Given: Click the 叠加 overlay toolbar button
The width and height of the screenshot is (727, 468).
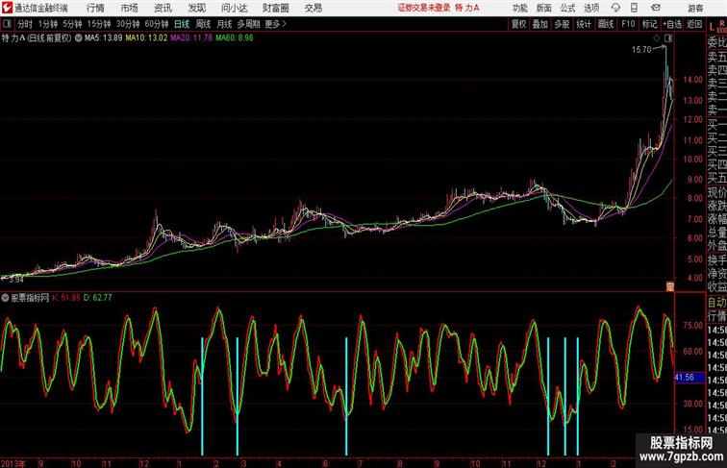Looking at the screenshot, I should [540, 24].
